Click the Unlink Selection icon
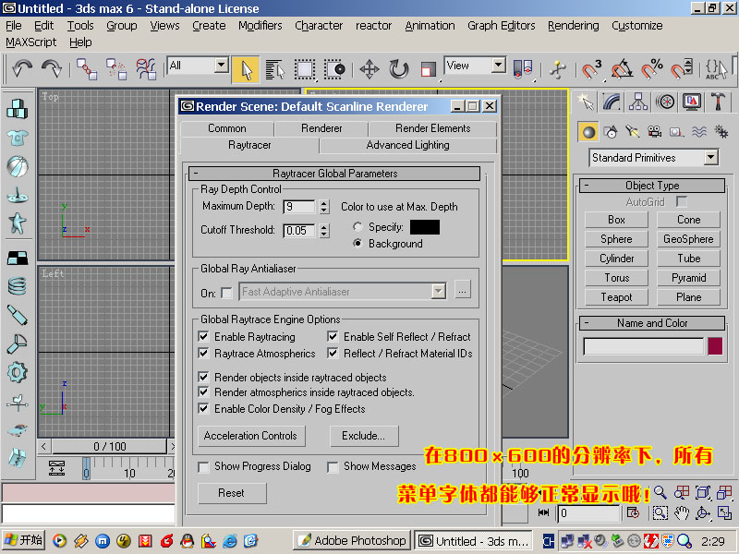The width and height of the screenshot is (739, 554). click(x=116, y=69)
